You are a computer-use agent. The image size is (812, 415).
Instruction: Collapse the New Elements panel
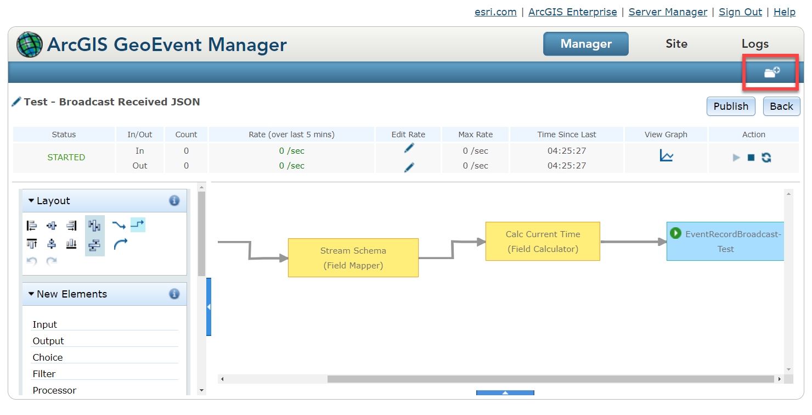(31, 294)
